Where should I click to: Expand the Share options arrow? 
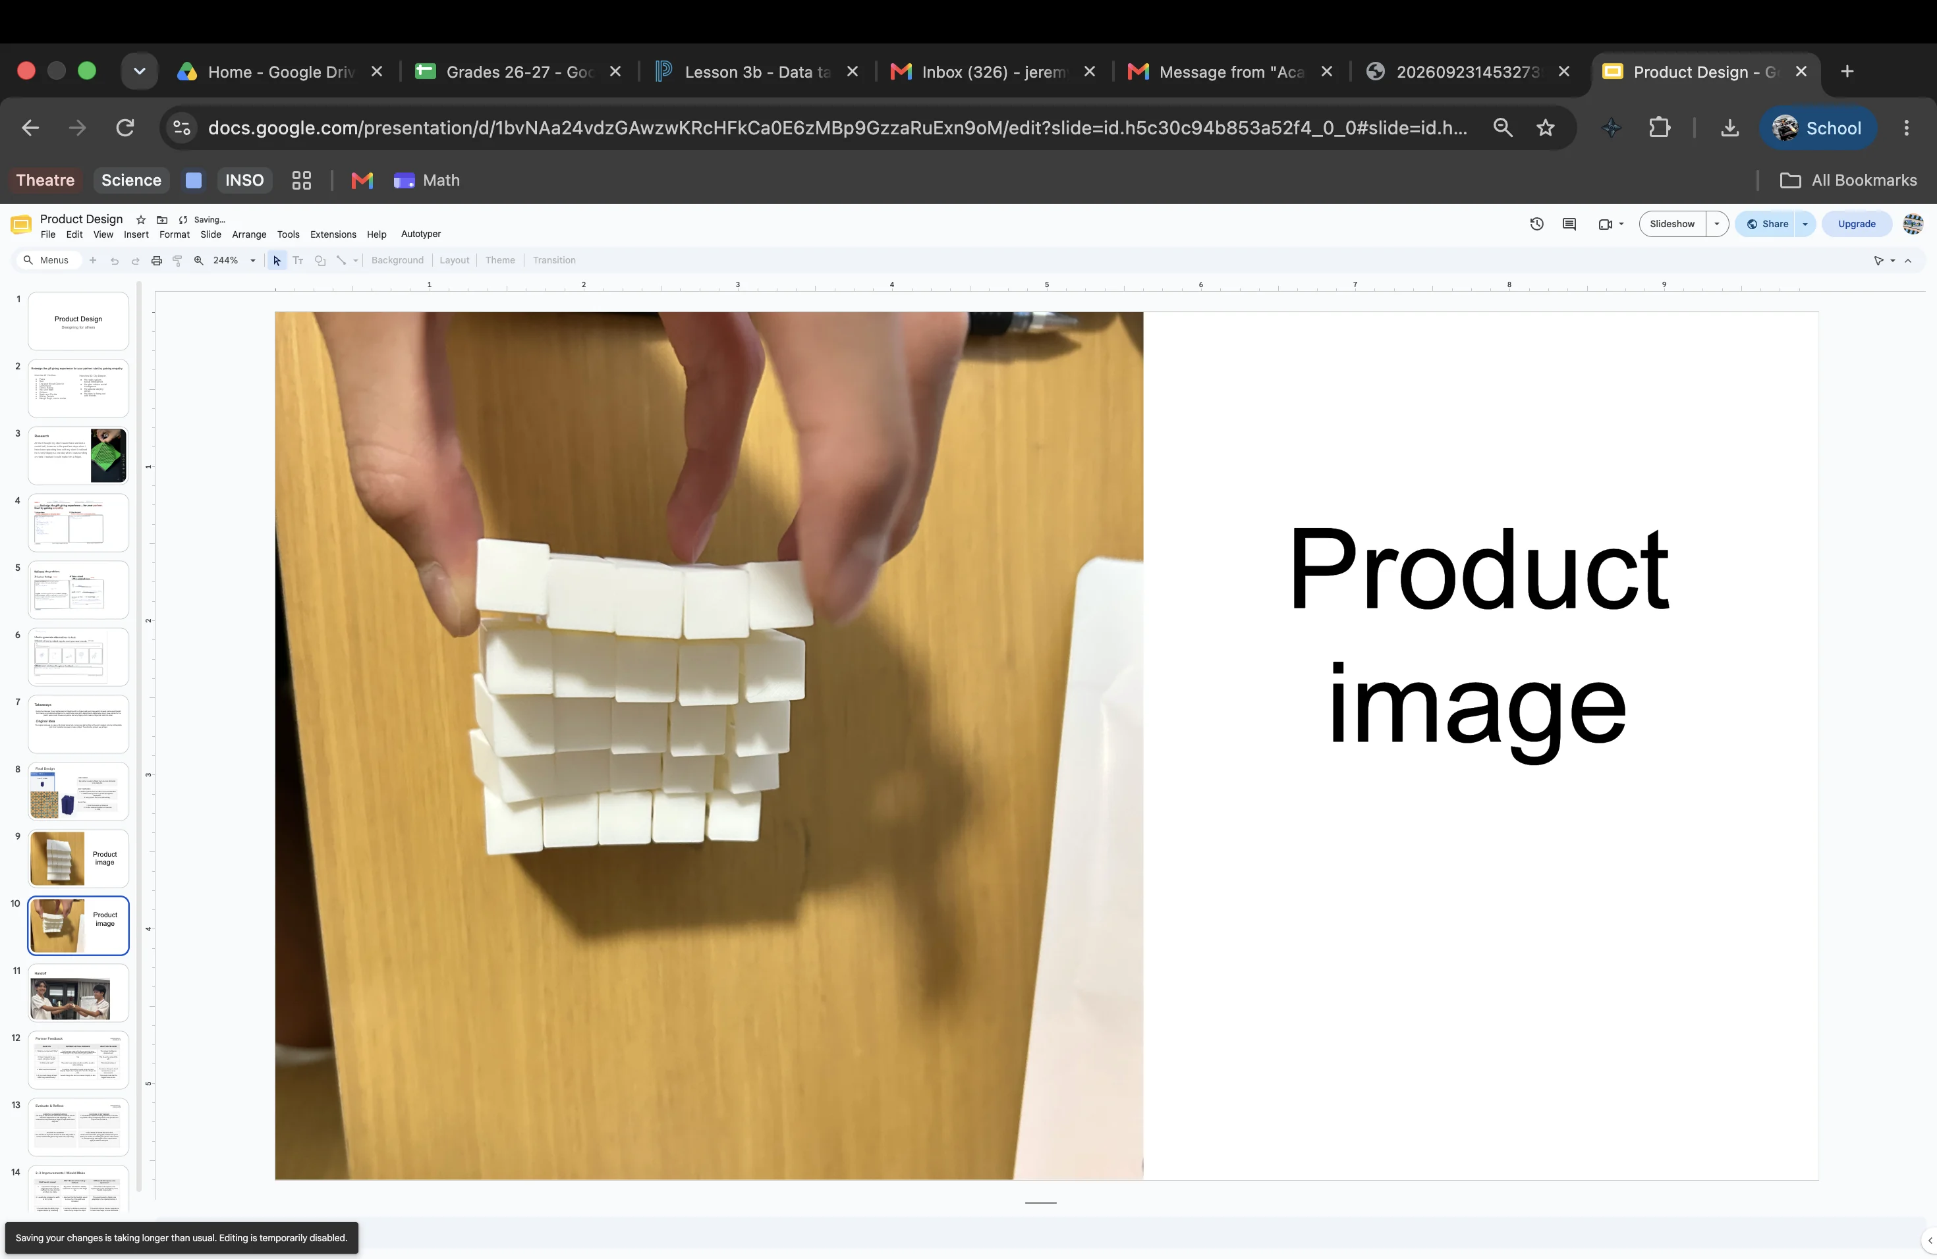pyautogui.click(x=1805, y=225)
